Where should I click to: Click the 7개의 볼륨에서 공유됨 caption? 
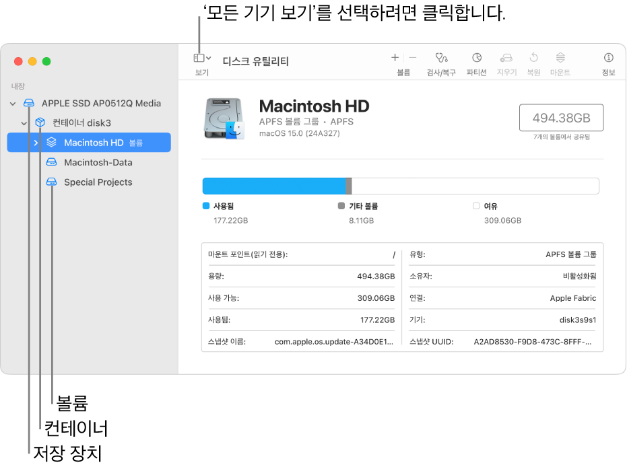point(562,137)
